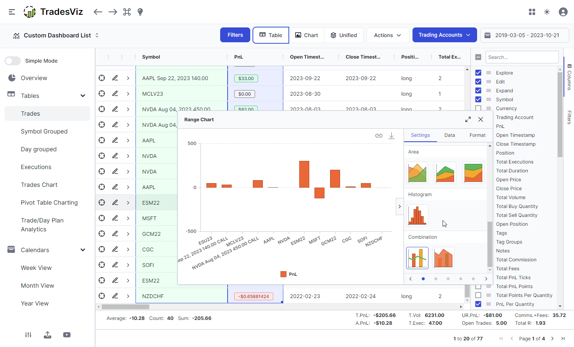Close the Range Chart popup

(x=481, y=119)
